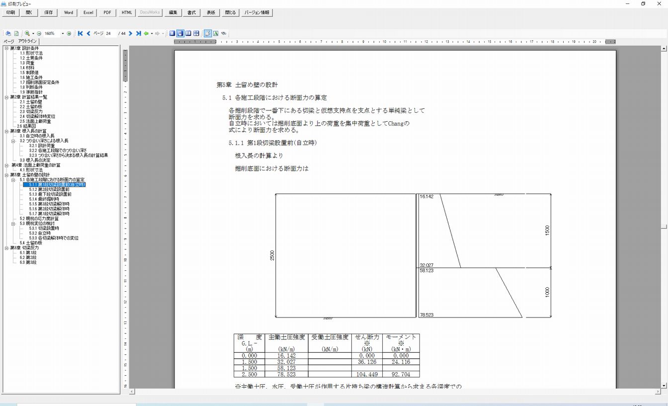Click into the page number field
The image size is (668, 406).
[x=111, y=33]
